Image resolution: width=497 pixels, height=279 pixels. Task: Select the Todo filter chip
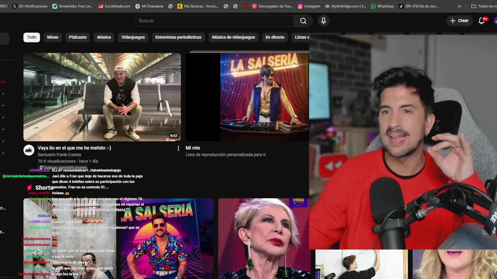(x=32, y=37)
